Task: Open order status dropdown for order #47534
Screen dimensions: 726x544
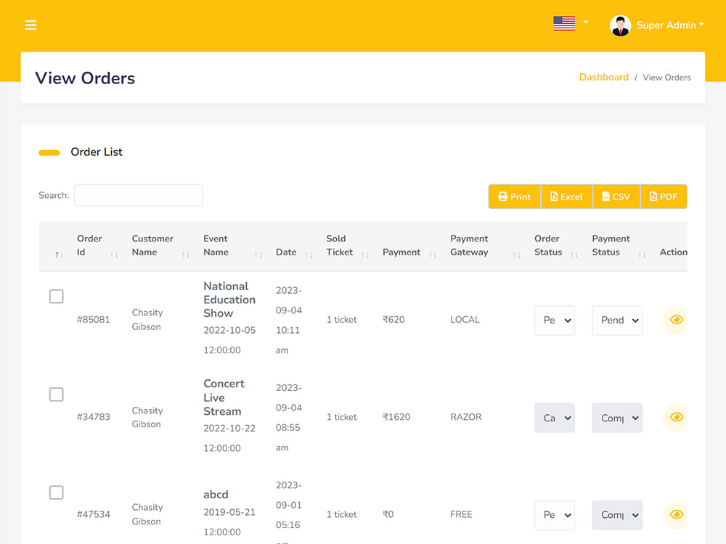Action: 554,515
